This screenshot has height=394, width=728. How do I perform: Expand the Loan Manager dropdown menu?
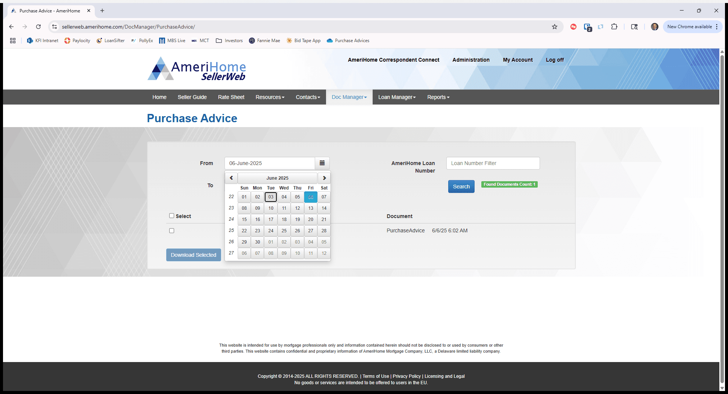click(397, 97)
